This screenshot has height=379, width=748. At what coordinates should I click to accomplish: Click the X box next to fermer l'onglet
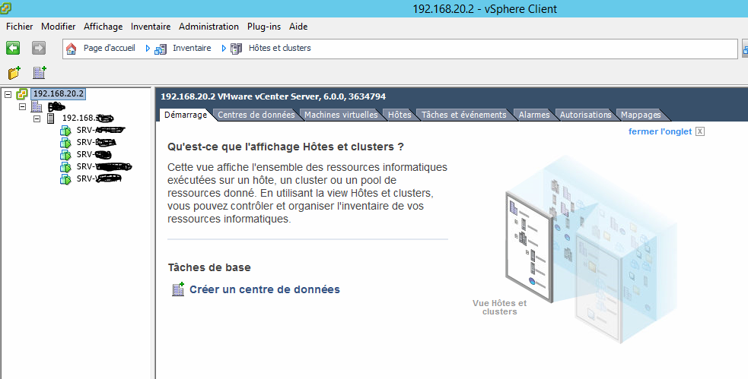700,131
